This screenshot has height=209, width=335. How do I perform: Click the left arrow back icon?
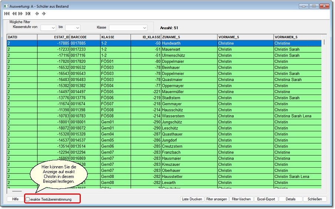pos(37,14)
